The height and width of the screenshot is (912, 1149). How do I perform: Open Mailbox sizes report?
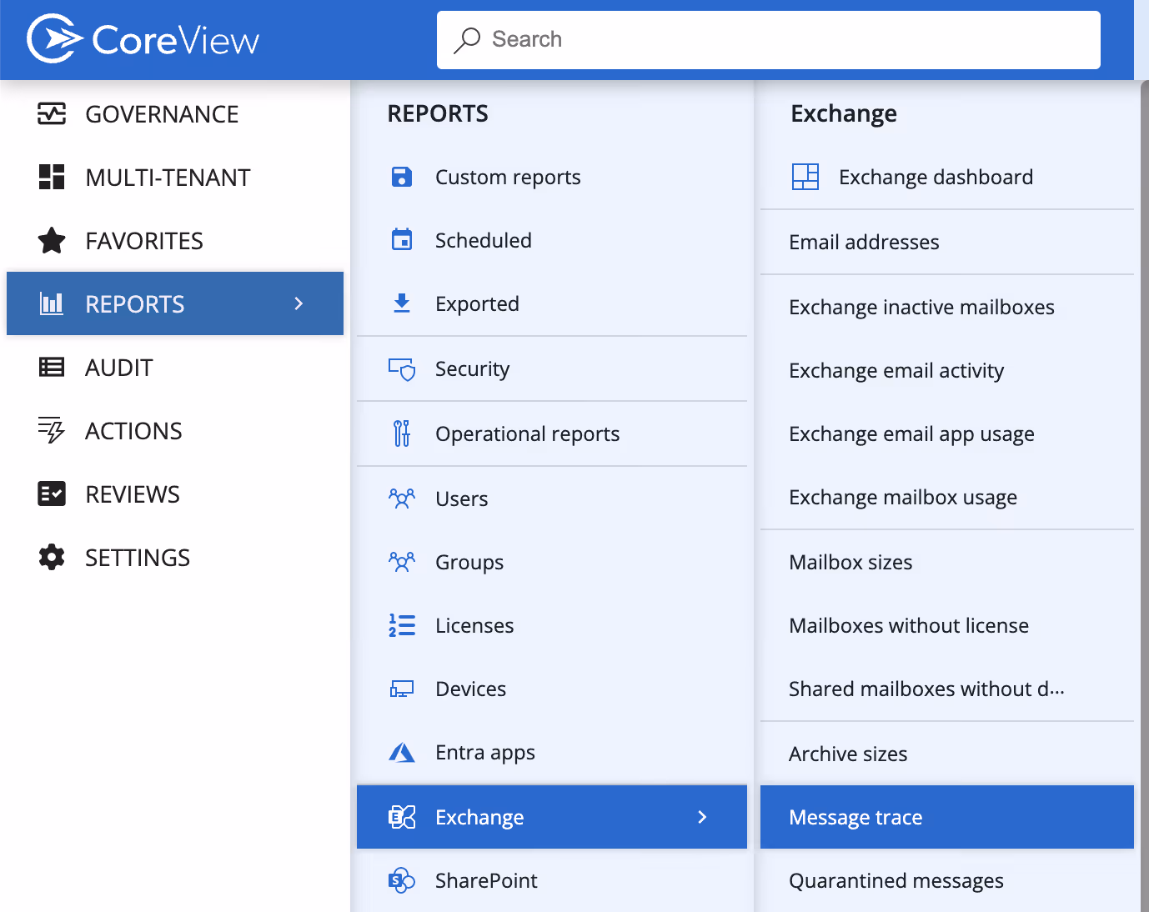(x=850, y=562)
